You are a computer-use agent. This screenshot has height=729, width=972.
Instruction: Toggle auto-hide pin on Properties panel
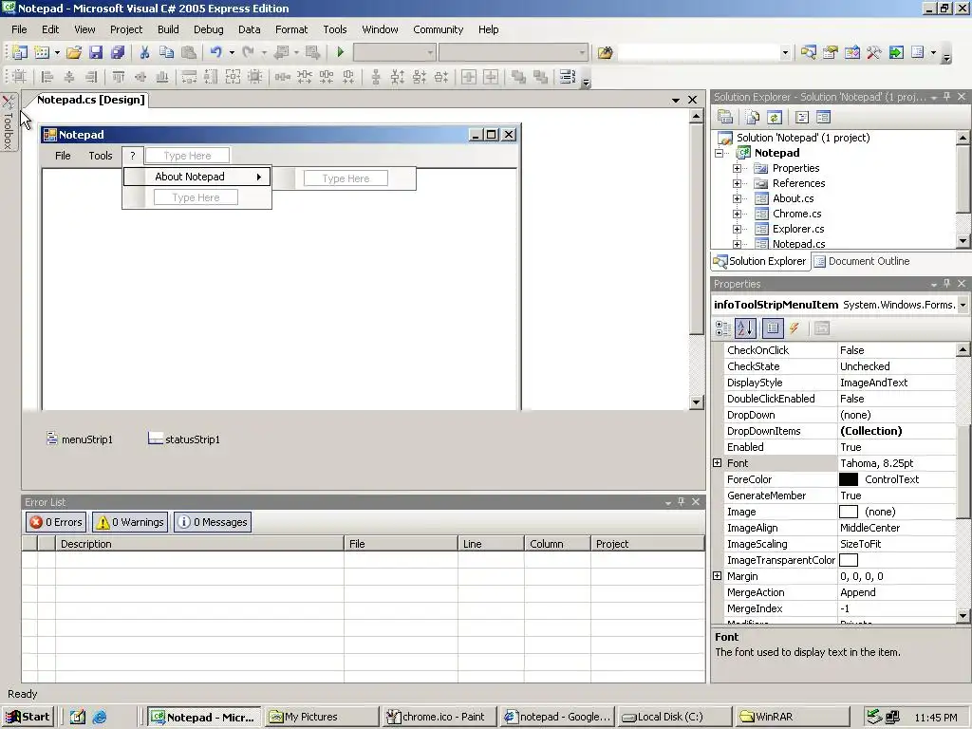point(946,283)
